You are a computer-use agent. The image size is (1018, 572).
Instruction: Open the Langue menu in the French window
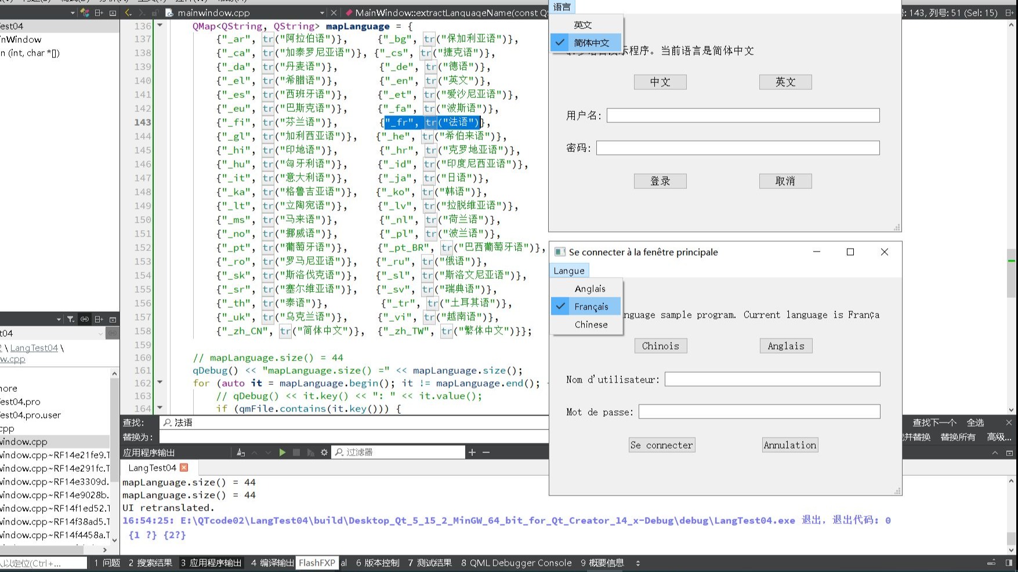[x=568, y=270]
